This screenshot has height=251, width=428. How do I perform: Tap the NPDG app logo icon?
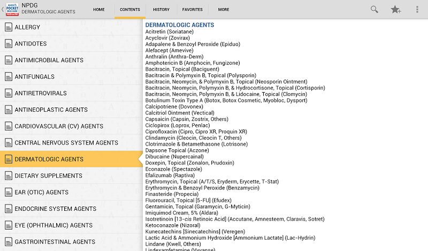coord(12,9)
